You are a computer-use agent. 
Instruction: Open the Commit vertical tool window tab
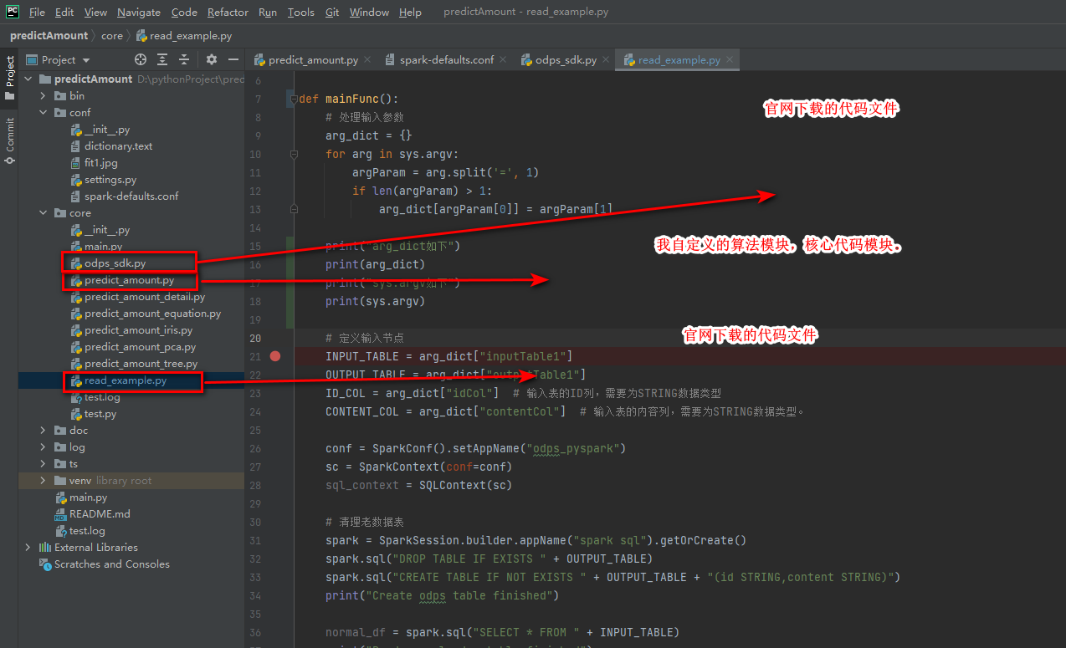click(x=9, y=140)
